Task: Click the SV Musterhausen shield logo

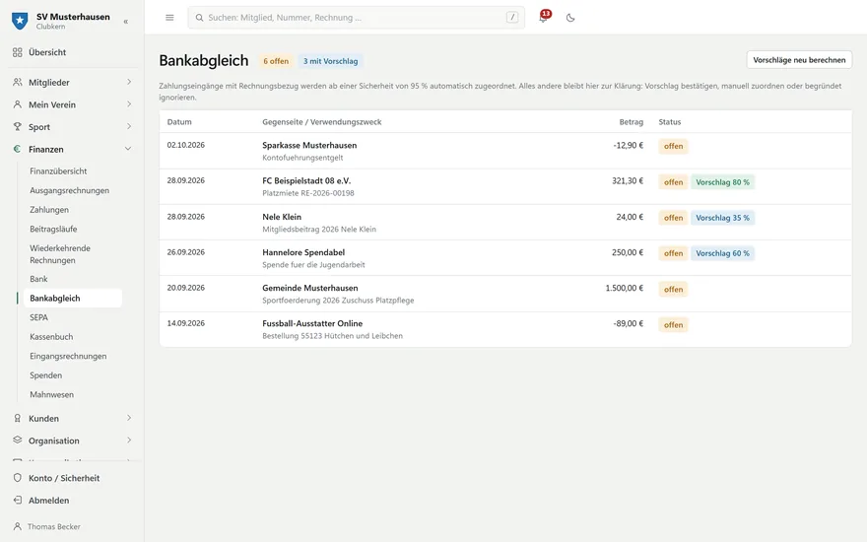Action: pyautogui.click(x=20, y=21)
